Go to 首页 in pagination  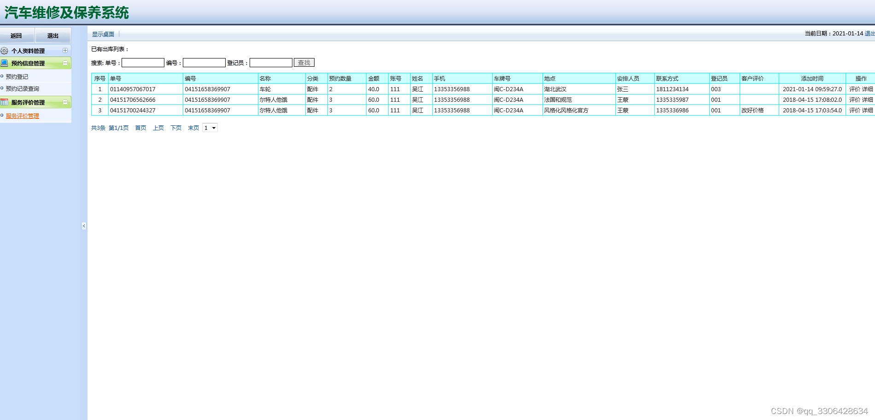(x=140, y=128)
